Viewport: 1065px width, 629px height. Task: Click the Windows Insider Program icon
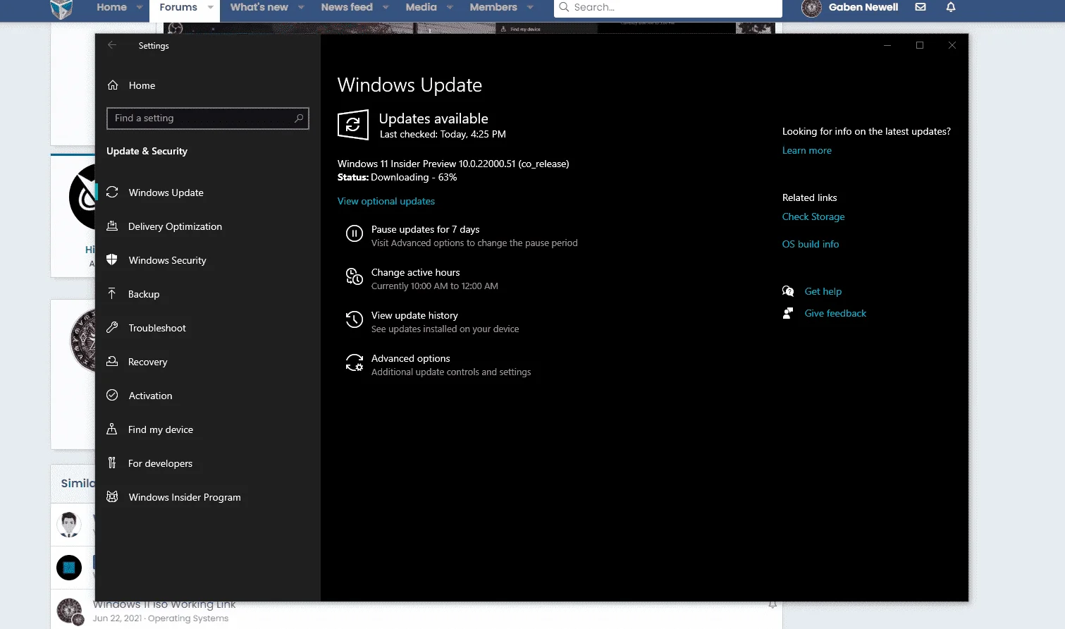pos(112,496)
